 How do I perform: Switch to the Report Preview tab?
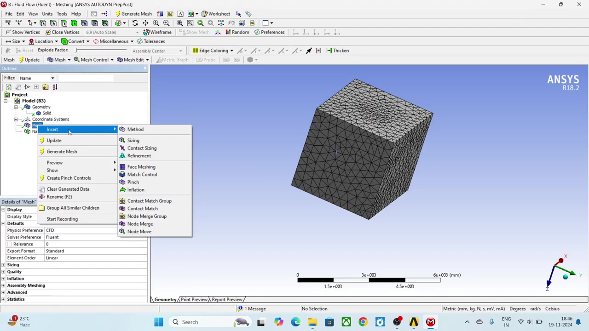coord(227,300)
